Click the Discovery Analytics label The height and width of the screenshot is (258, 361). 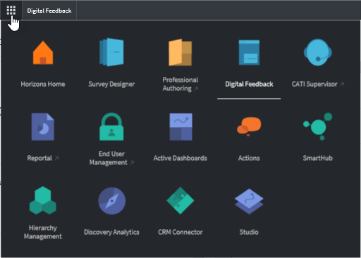tap(111, 232)
